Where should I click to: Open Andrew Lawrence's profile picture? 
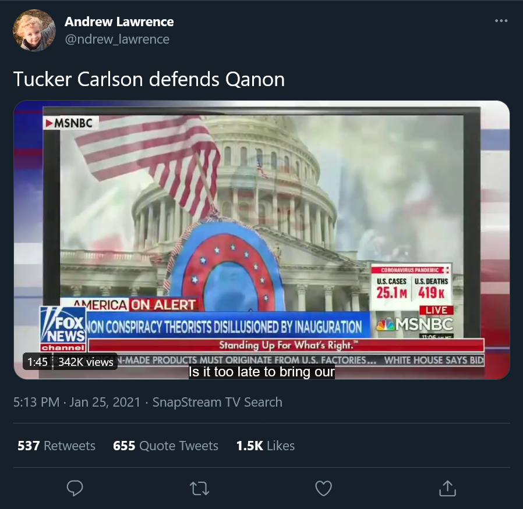click(34, 30)
